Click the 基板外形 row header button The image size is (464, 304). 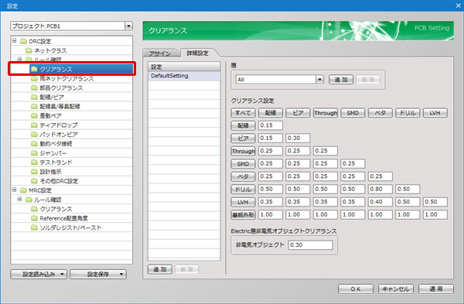243,214
